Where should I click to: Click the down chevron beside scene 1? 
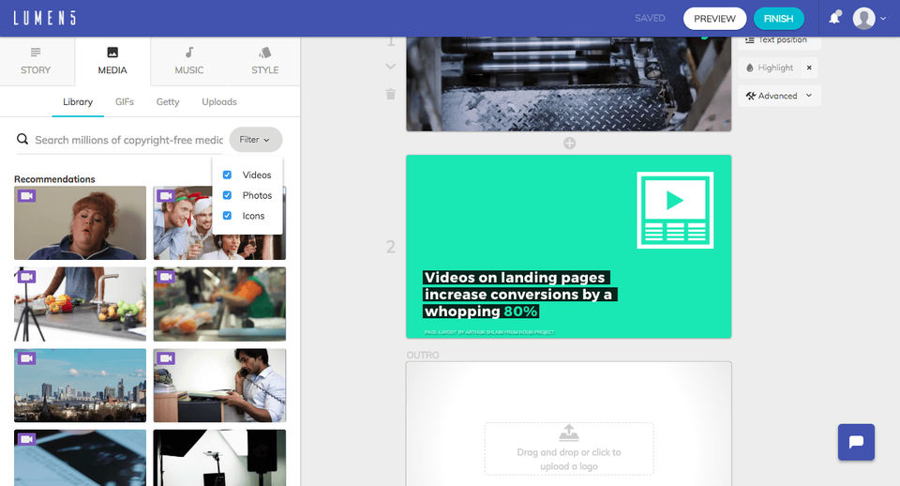tap(390, 67)
